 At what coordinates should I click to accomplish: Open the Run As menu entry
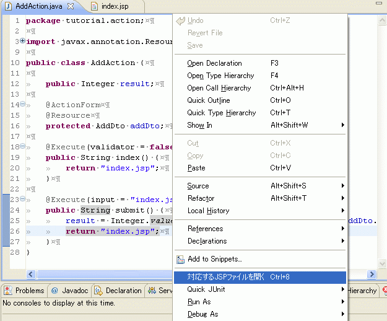260,302
